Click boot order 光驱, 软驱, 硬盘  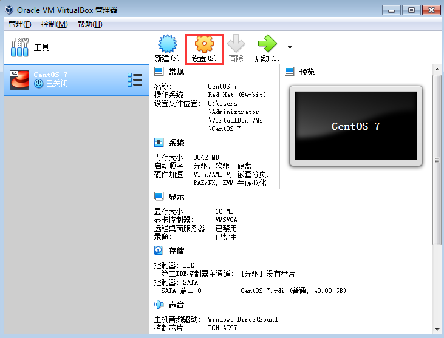click(222, 166)
